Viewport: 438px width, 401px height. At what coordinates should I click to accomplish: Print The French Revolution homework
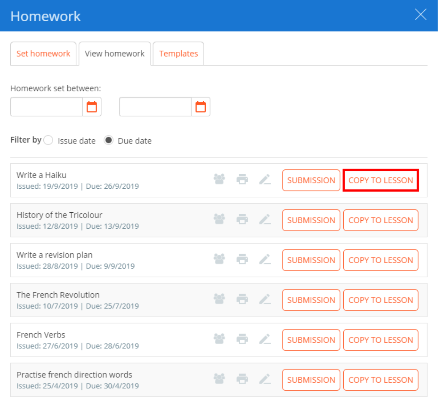pos(242,299)
